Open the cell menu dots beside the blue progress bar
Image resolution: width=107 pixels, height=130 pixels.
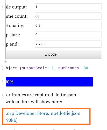tap(3, 82)
